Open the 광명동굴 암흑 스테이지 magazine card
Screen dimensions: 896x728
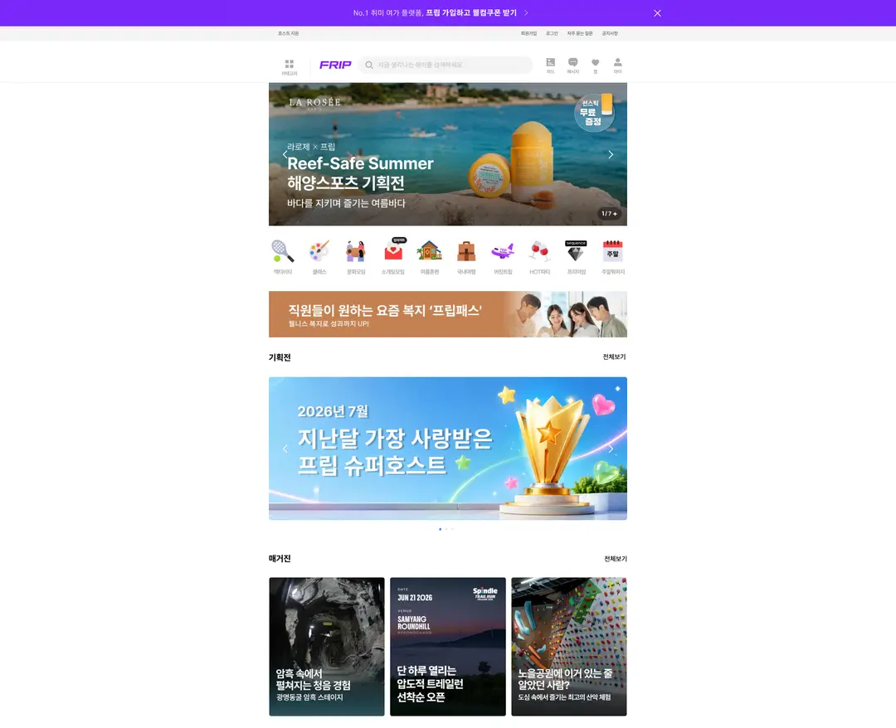pos(327,647)
